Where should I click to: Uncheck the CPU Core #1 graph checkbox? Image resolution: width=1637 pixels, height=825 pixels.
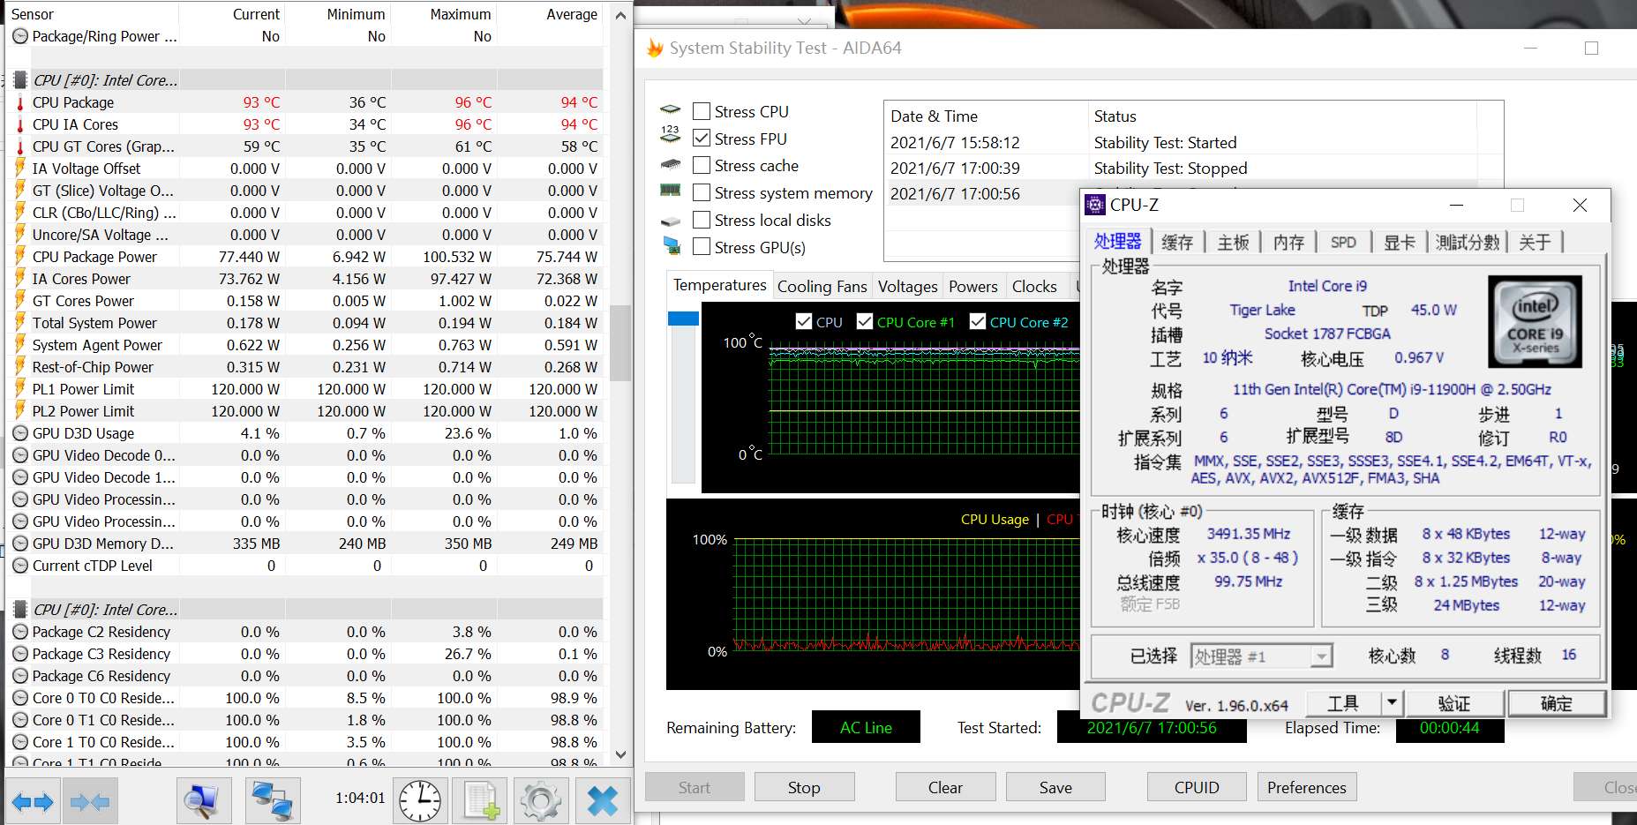(x=865, y=322)
